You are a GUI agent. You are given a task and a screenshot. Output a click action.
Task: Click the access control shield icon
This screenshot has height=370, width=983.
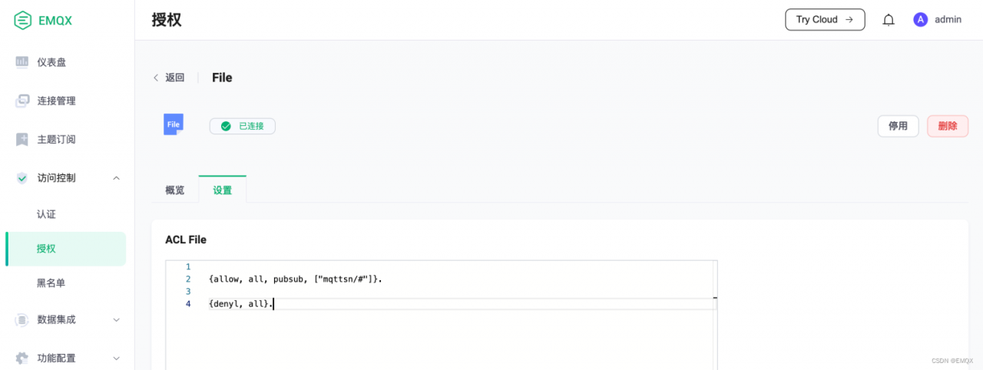point(22,177)
